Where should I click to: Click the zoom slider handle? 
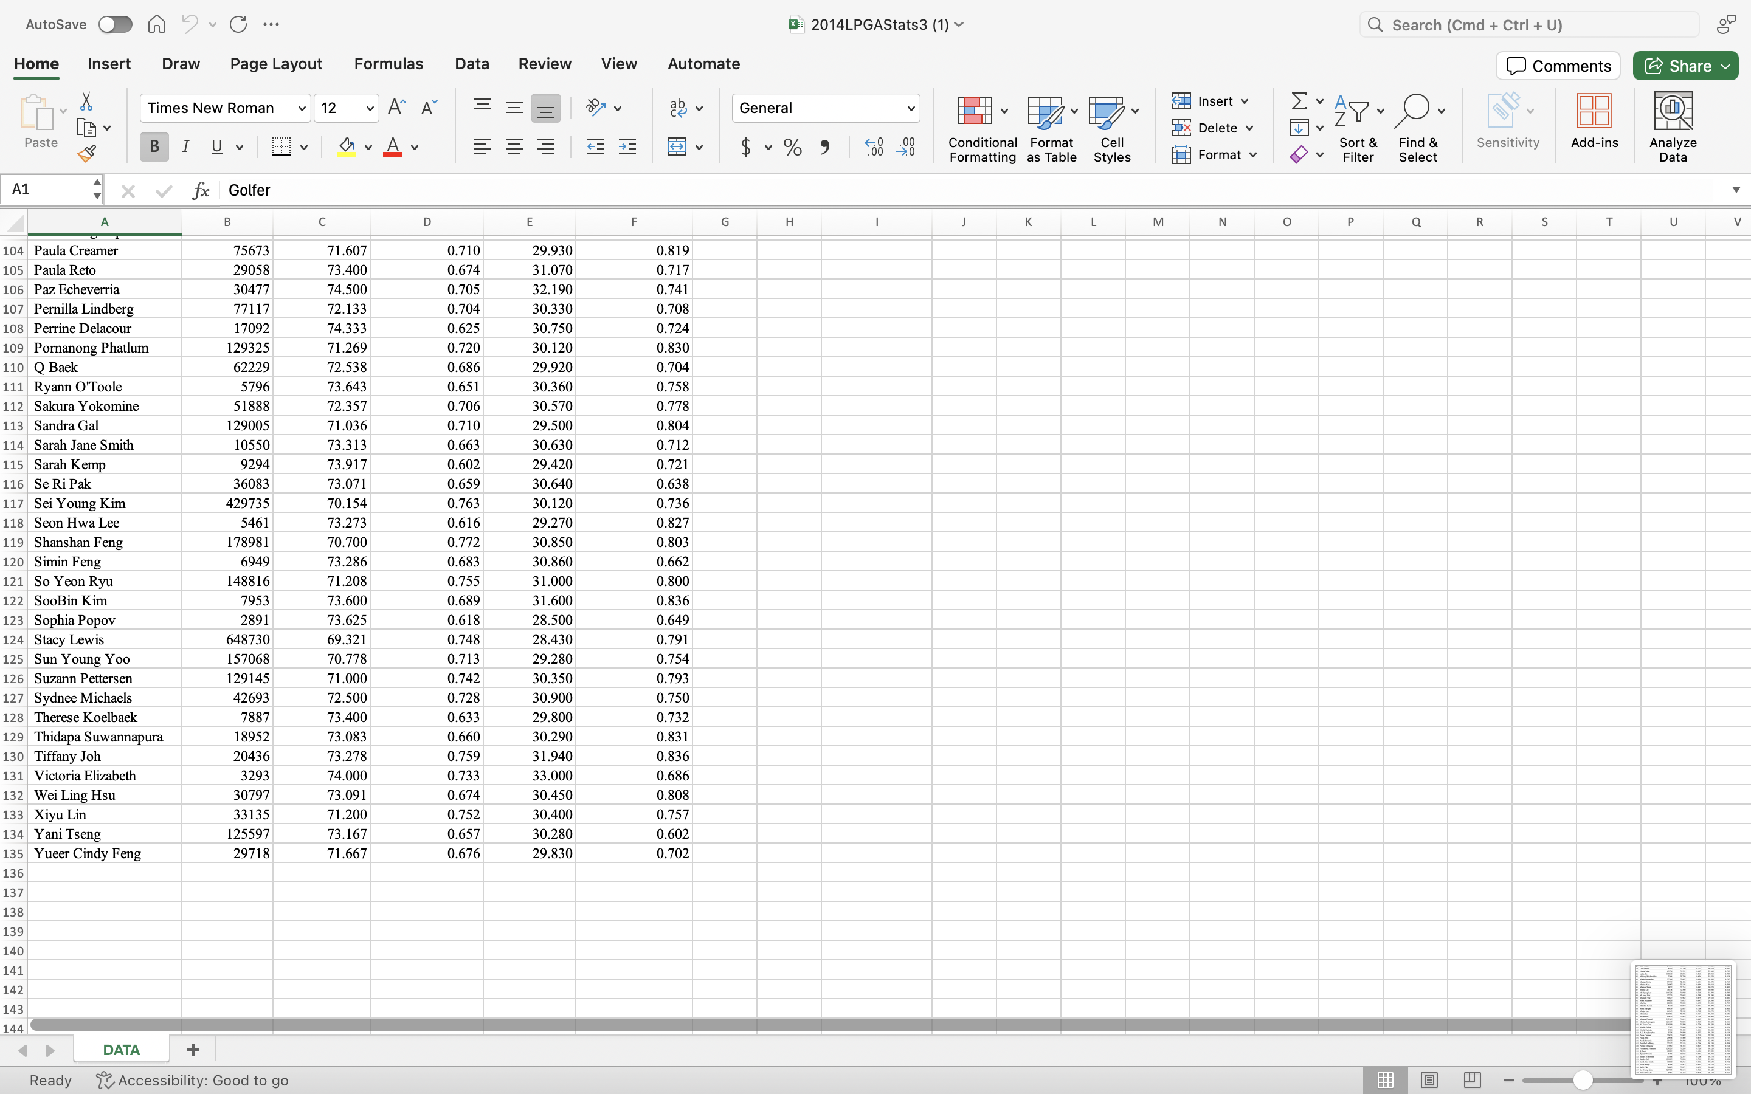pos(1583,1080)
